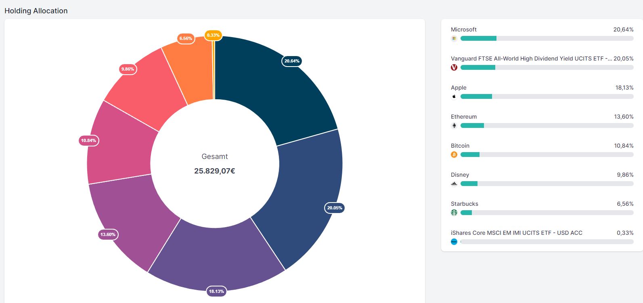Screen dimensions: 643x303
Task: Open the iShares Core MSCI EM IMI holding
Action: 517,233
